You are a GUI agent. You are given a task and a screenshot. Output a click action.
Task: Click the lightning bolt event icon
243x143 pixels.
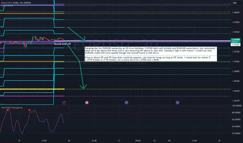[64, 102]
